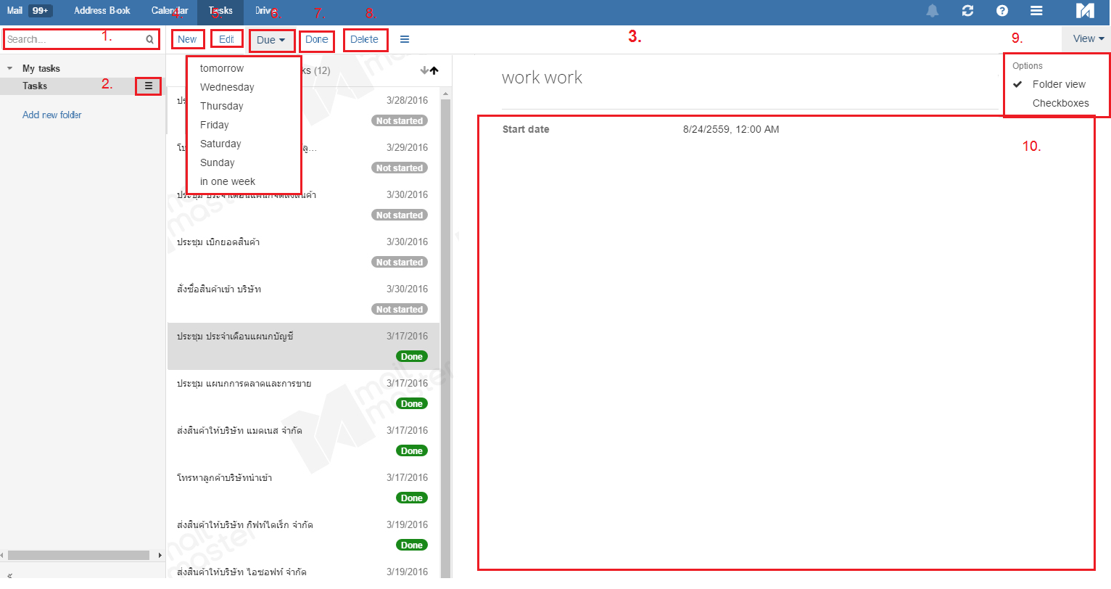Click the refresh arrows icon
Image resolution: width=1111 pixels, height=589 pixels.
(x=967, y=10)
